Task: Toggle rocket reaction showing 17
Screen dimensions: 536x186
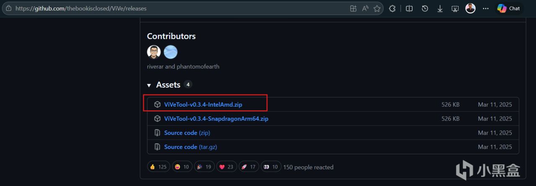Action: tap(249, 167)
